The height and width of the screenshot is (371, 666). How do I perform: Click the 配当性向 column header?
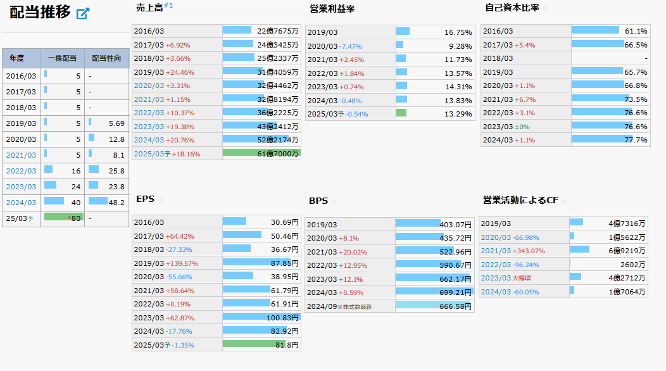coord(107,58)
